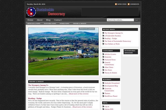166x110 pixels.
Task: Click bullet icon beside A Predictable Paradox
Action: pos(103,36)
